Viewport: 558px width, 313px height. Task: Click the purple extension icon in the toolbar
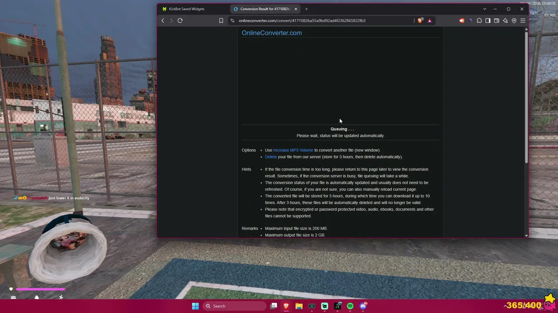tap(470, 20)
